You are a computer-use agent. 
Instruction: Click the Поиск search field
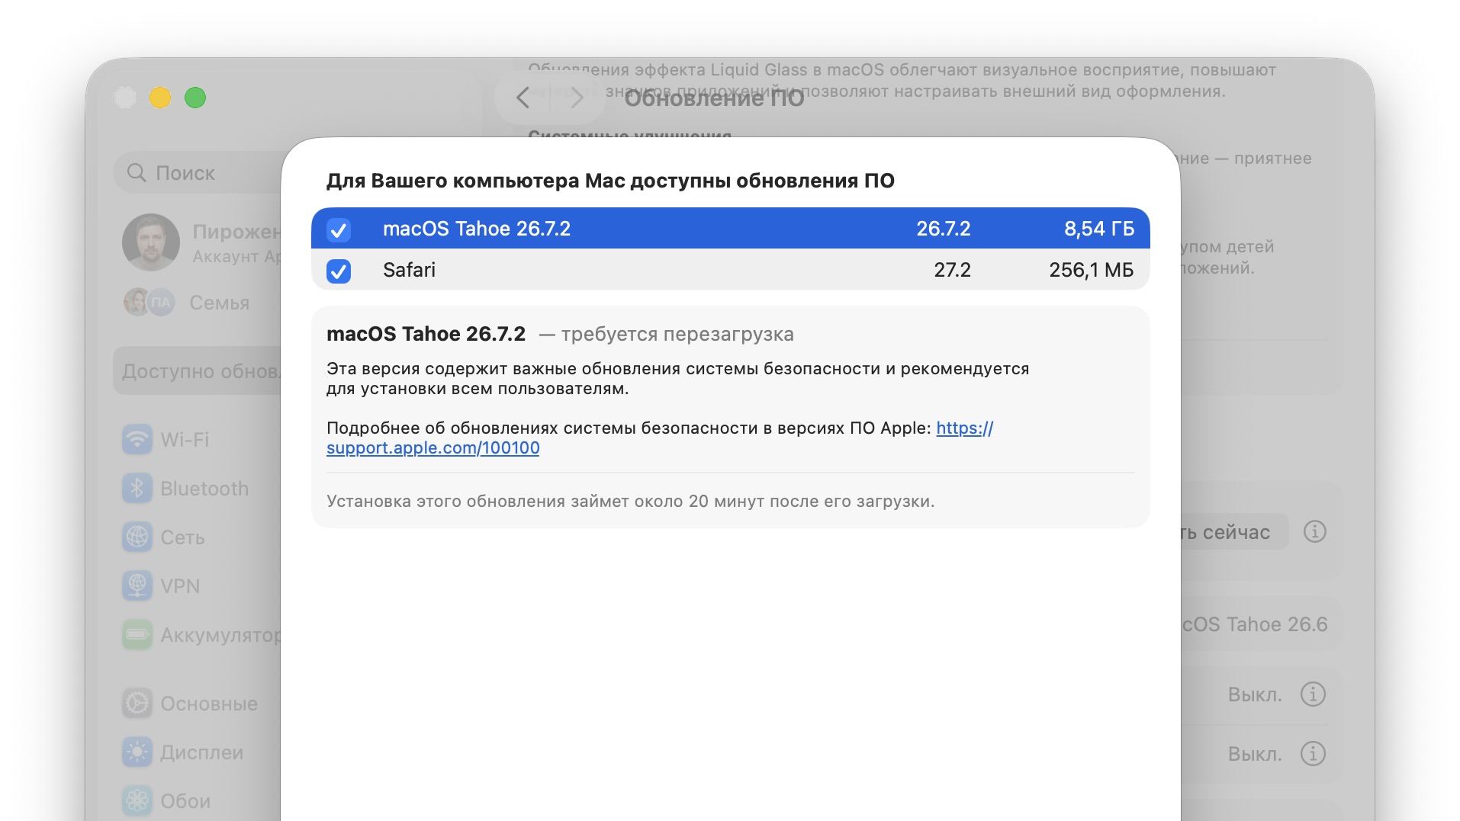tap(198, 173)
